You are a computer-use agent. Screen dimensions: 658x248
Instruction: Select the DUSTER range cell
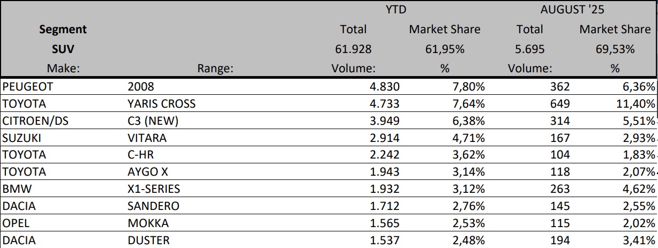click(x=149, y=241)
